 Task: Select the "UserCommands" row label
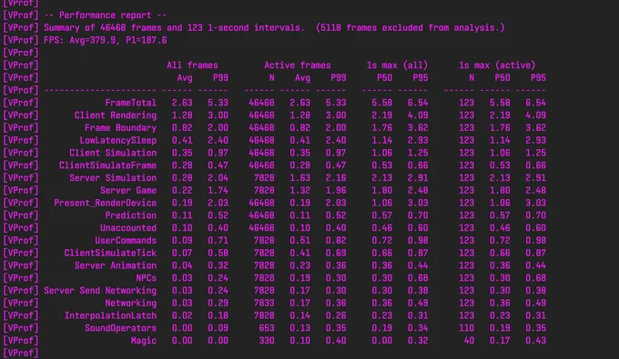pos(126,241)
